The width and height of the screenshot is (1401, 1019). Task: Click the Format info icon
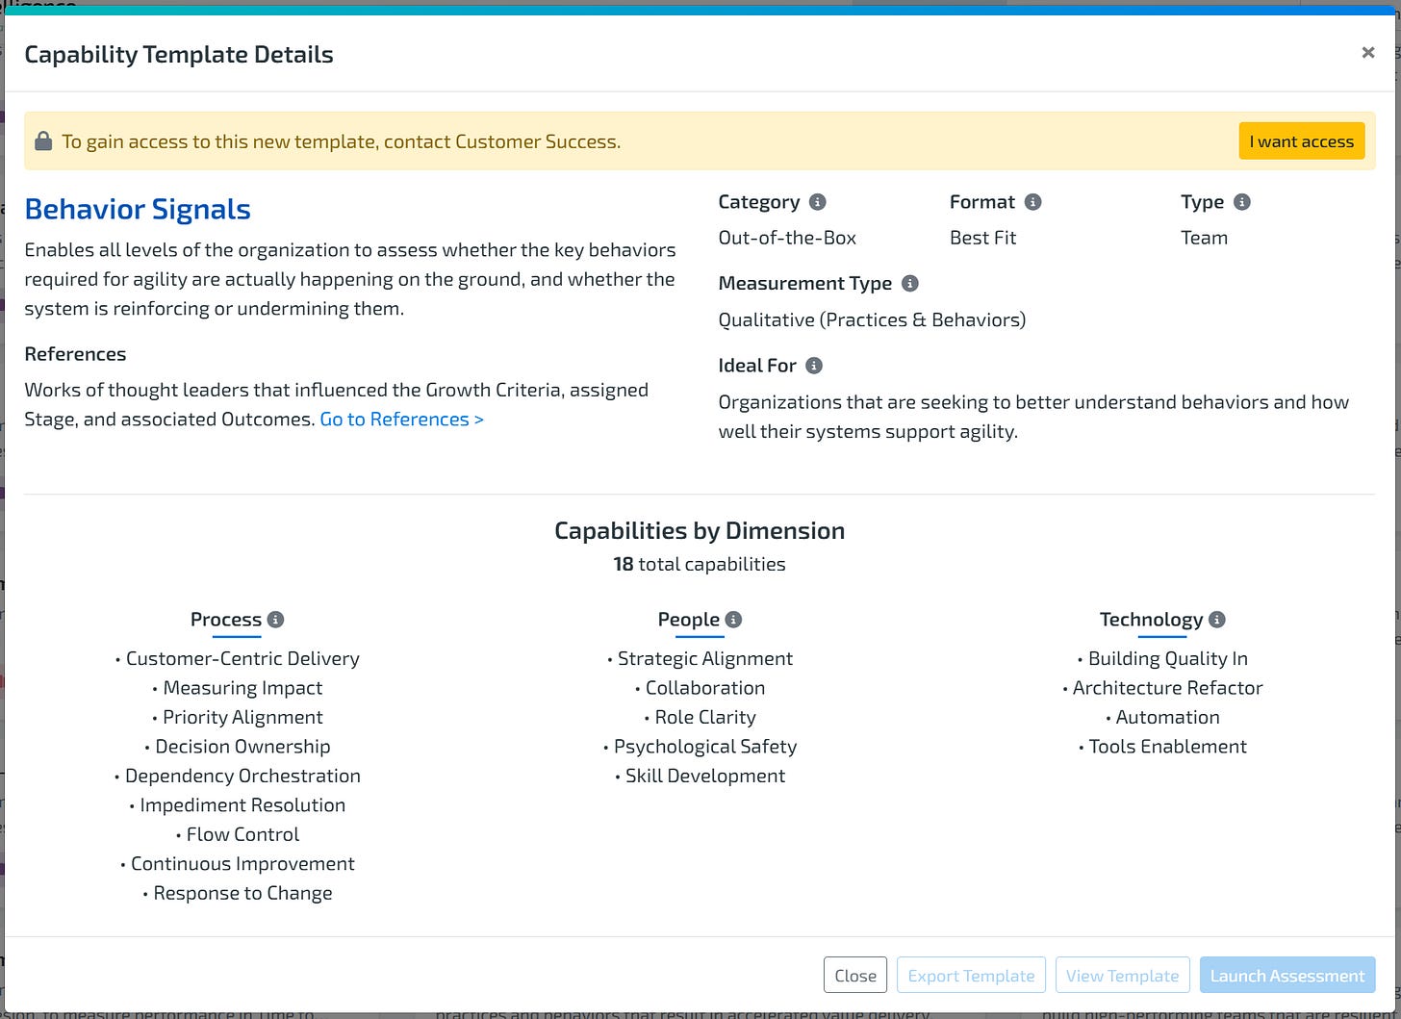(x=1033, y=202)
